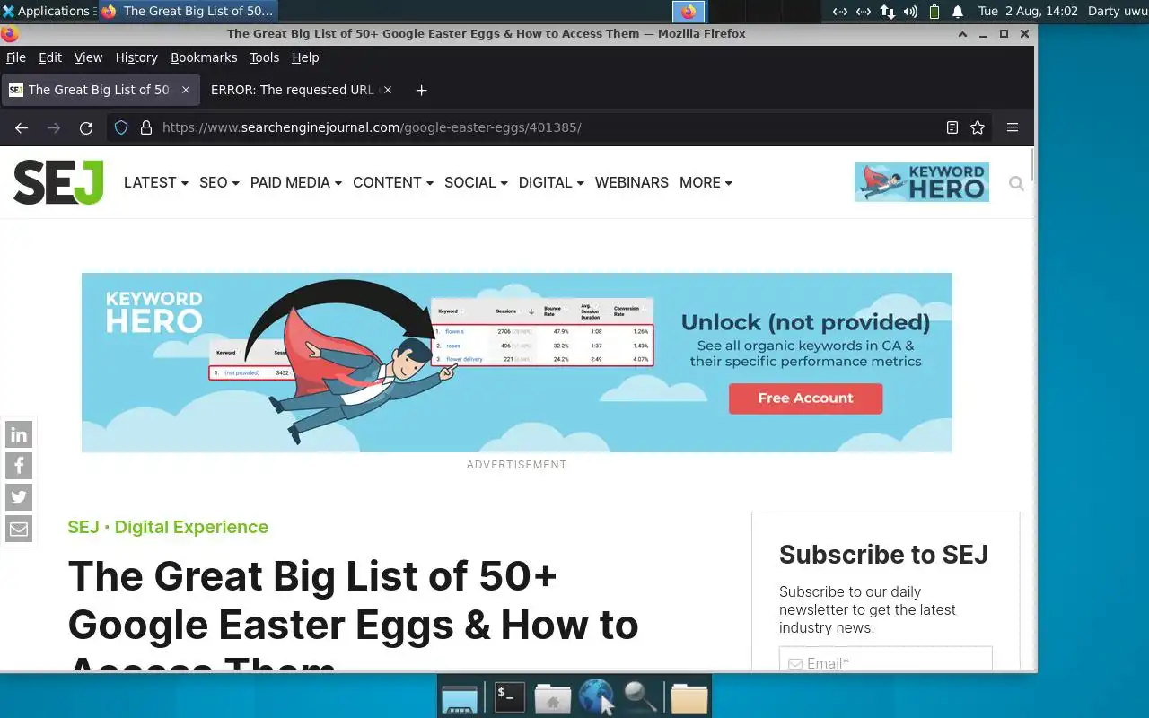The height and width of the screenshot is (718, 1149).
Task: Share article on Twitter
Action: (x=19, y=497)
